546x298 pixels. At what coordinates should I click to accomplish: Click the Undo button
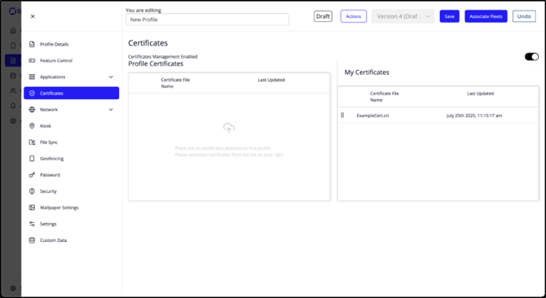(524, 16)
